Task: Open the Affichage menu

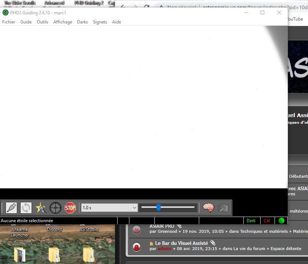Action: pyautogui.click(x=62, y=22)
